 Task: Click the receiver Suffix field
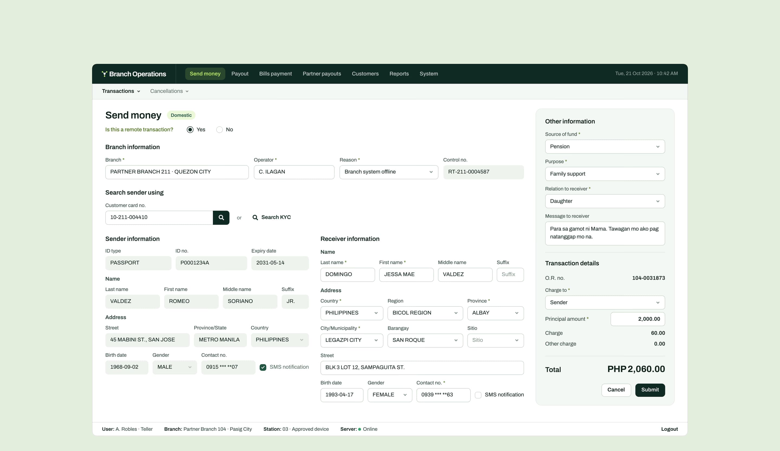pos(510,275)
